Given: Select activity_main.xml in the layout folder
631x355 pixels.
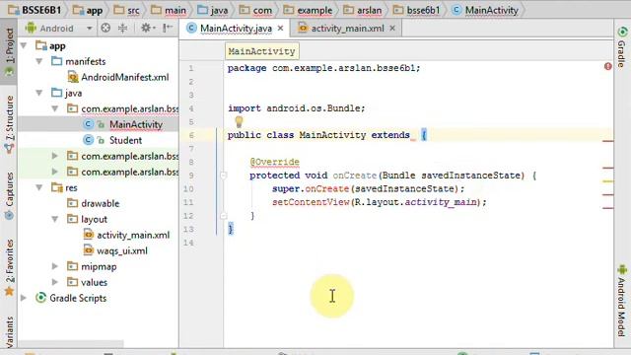Looking at the screenshot, I should pos(133,235).
